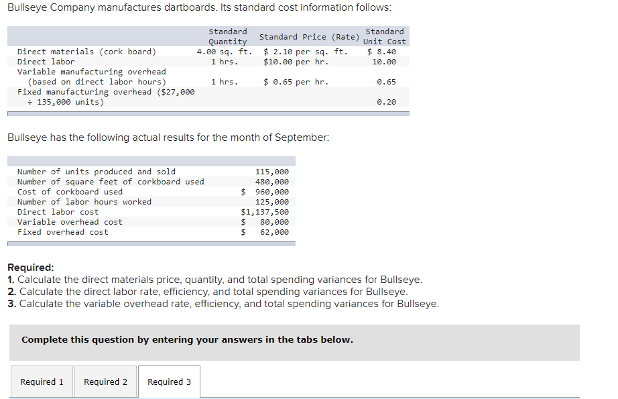This screenshot has height=399, width=618.
Task: Click the Direct labor row label
Action: tap(46, 62)
